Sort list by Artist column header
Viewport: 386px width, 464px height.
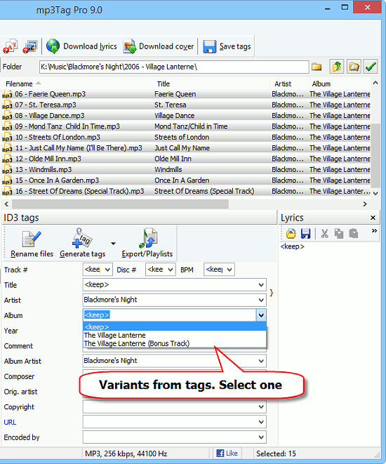288,84
